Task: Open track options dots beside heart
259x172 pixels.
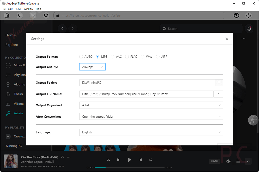Action: (69, 157)
